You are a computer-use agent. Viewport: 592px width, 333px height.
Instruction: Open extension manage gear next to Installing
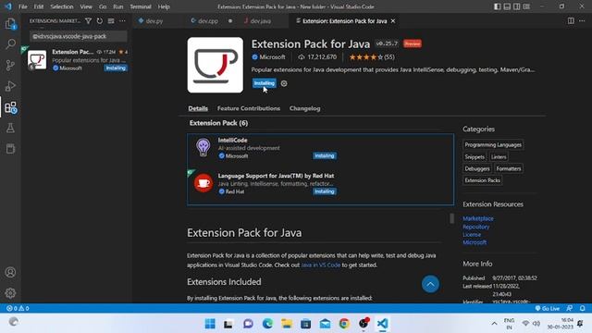coord(284,83)
